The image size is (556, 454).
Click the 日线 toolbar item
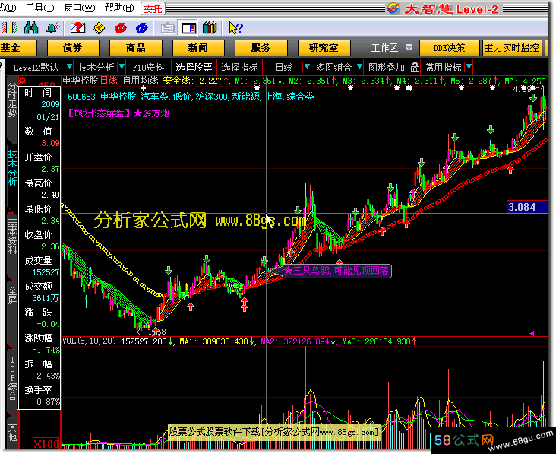click(x=284, y=67)
